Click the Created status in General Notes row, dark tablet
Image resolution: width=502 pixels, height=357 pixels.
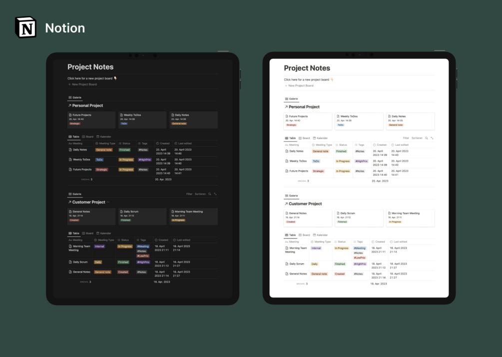coord(123,272)
